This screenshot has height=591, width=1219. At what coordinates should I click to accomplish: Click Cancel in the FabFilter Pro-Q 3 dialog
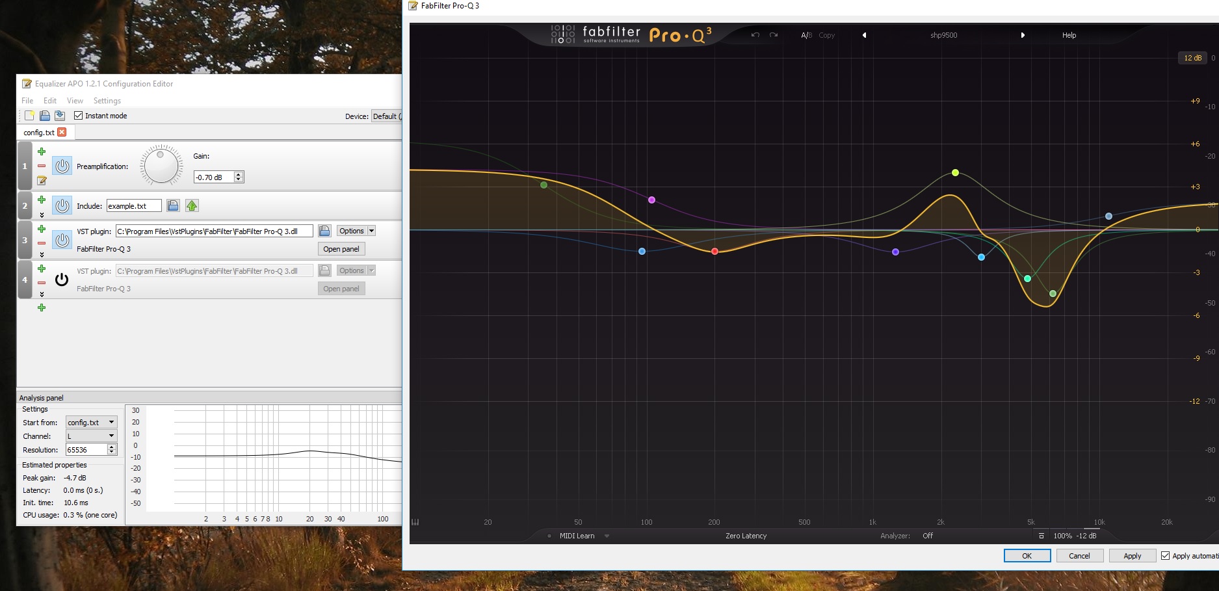click(x=1080, y=556)
